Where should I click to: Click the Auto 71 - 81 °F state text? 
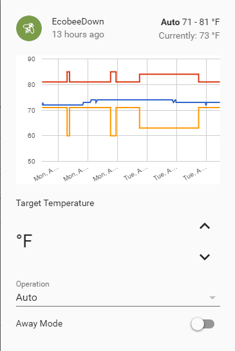click(x=191, y=22)
